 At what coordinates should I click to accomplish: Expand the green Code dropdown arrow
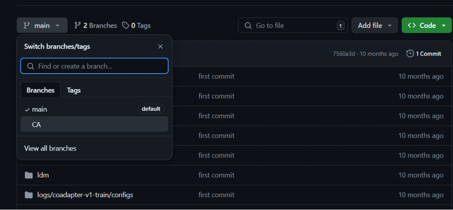[444, 26]
